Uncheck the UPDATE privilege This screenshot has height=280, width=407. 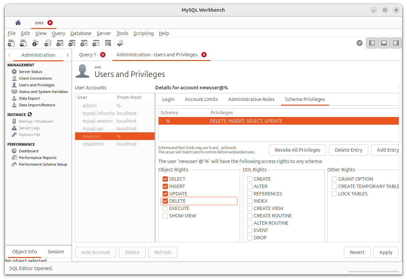165,194
